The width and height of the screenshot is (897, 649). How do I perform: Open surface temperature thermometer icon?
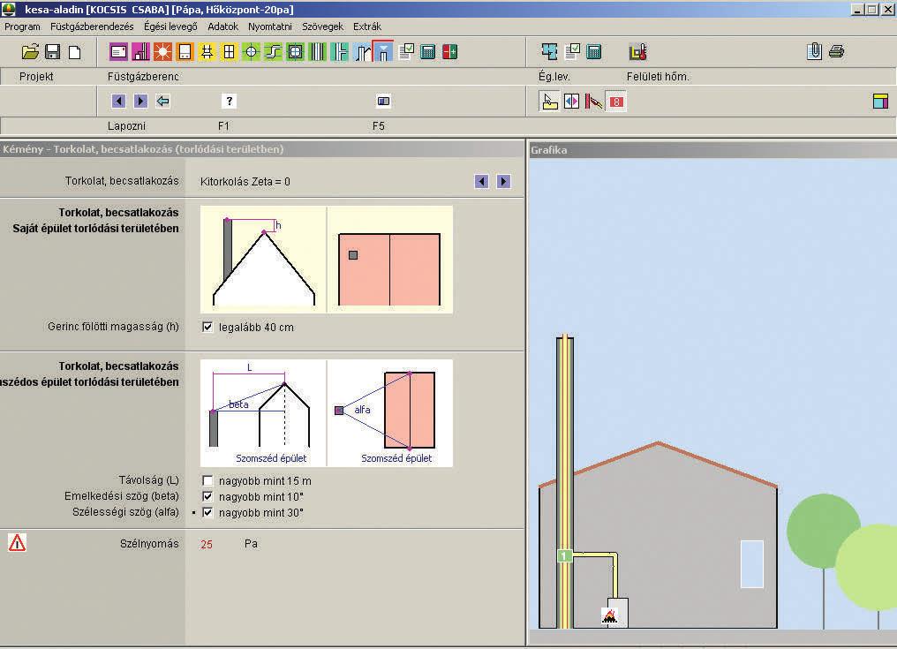[x=637, y=52]
